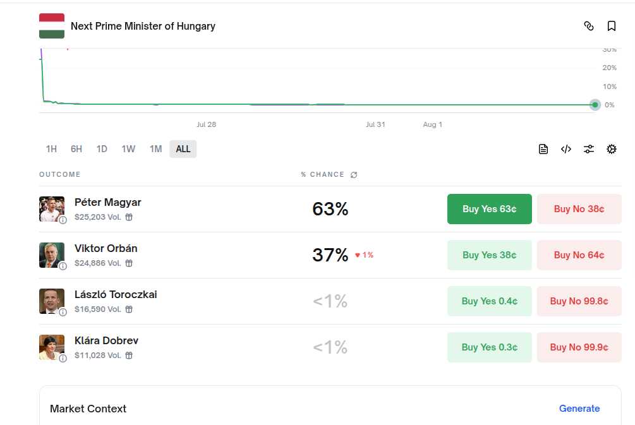This screenshot has width=635, height=425.
Task: Generate the Market Context
Action: tap(579, 409)
